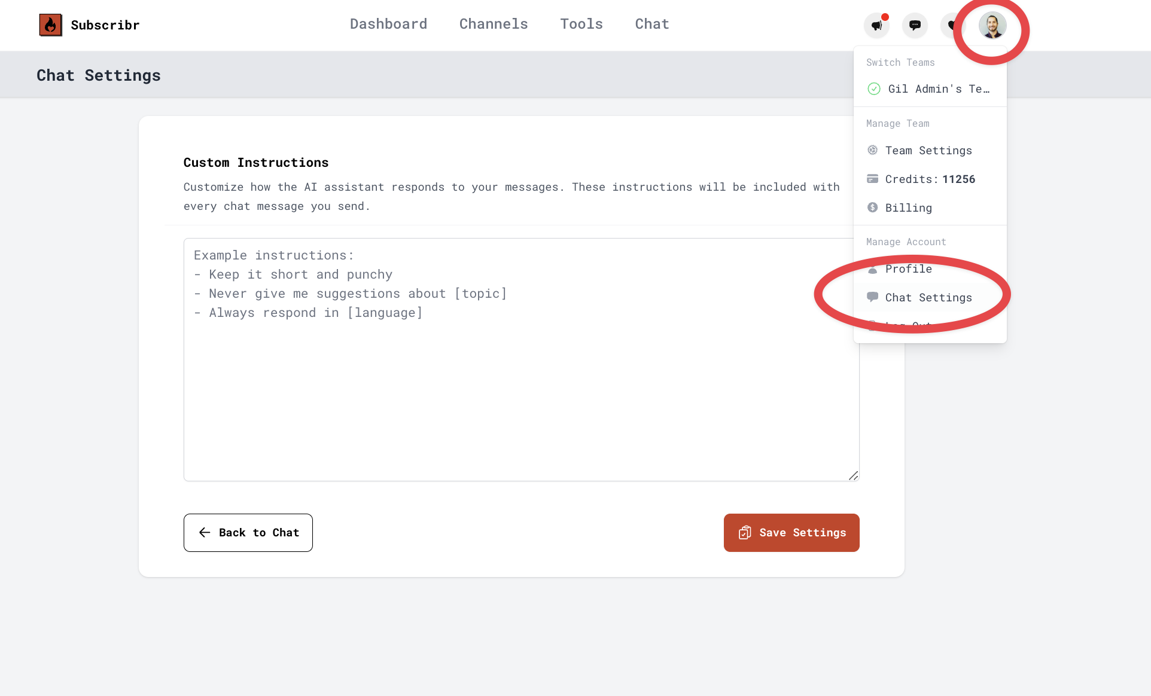The width and height of the screenshot is (1151, 696).
Task: Click the Manage Account label
Action: click(906, 242)
